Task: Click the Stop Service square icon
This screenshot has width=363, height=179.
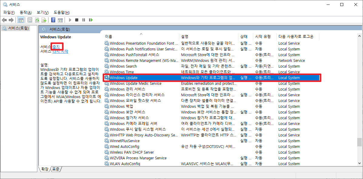Action: [77, 20]
